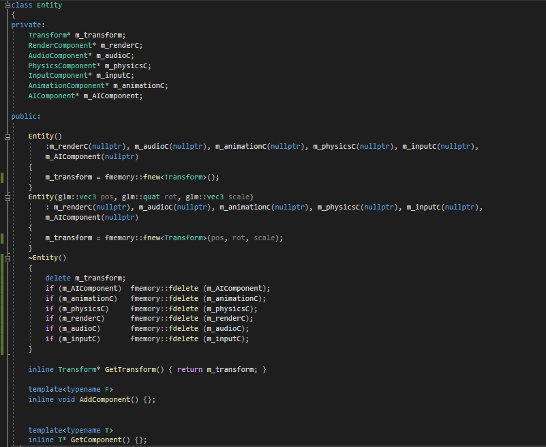Click the Transform type in "Transform* m_transform;"
The width and height of the screenshot is (546, 447).
[47, 35]
